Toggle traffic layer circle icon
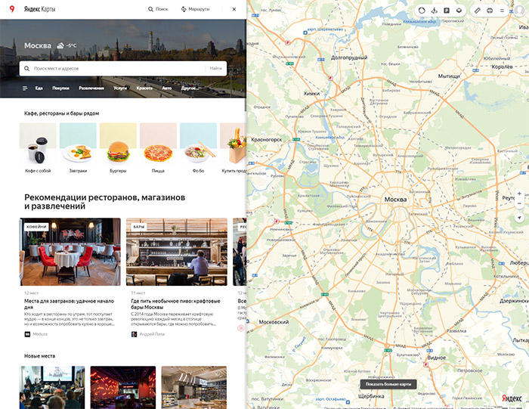Viewport: 529px width, 409px height. pos(422,11)
